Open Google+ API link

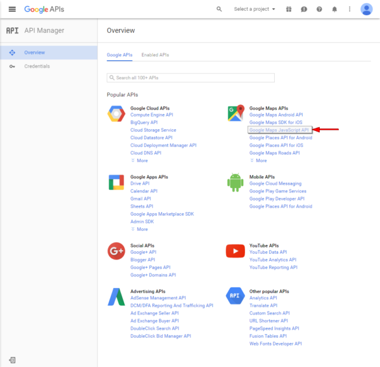[x=143, y=252]
